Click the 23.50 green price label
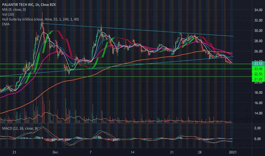Image resolution: width=265 pixels, height=156 pixels. (258, 69)
